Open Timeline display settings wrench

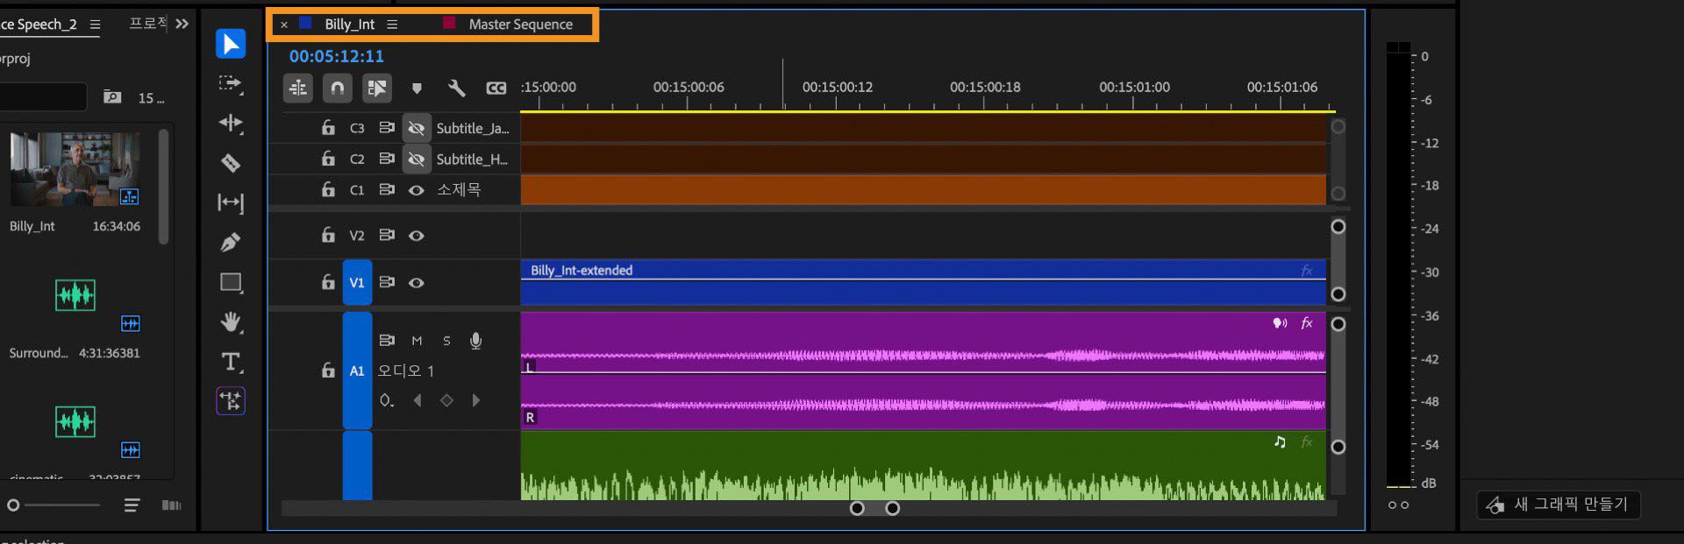456,88
